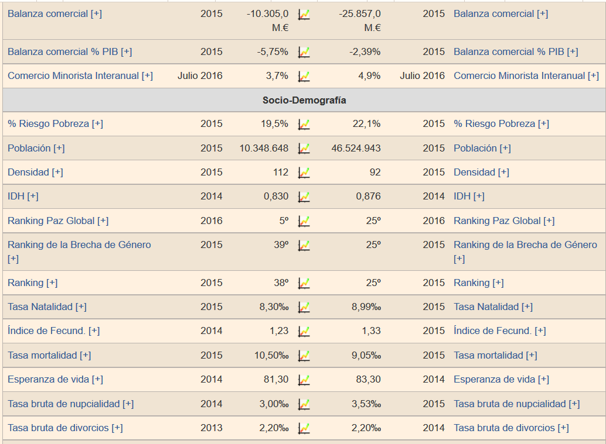Click chart icon for Ranking Paz Global

pos(304,221)
